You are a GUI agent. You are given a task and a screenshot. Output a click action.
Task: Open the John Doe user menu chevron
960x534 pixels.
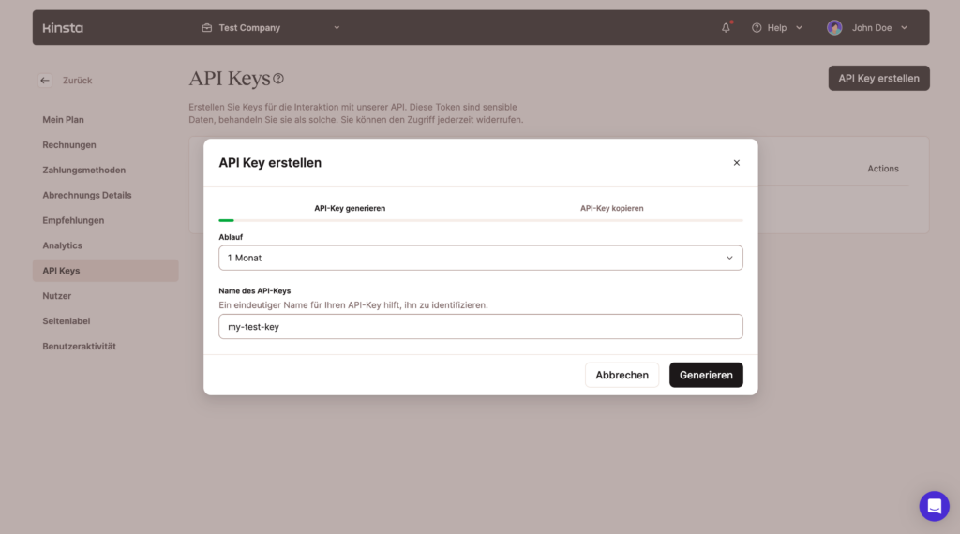coord(904,28)
